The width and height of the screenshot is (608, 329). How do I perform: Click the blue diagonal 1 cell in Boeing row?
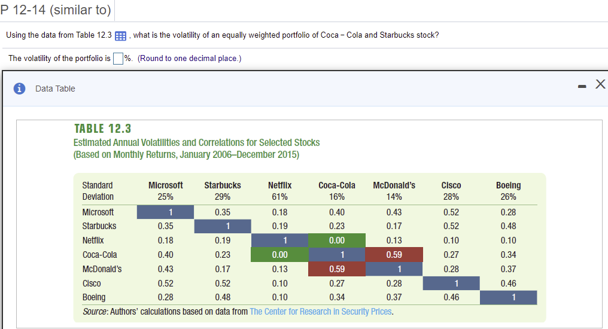coord(508,297)
